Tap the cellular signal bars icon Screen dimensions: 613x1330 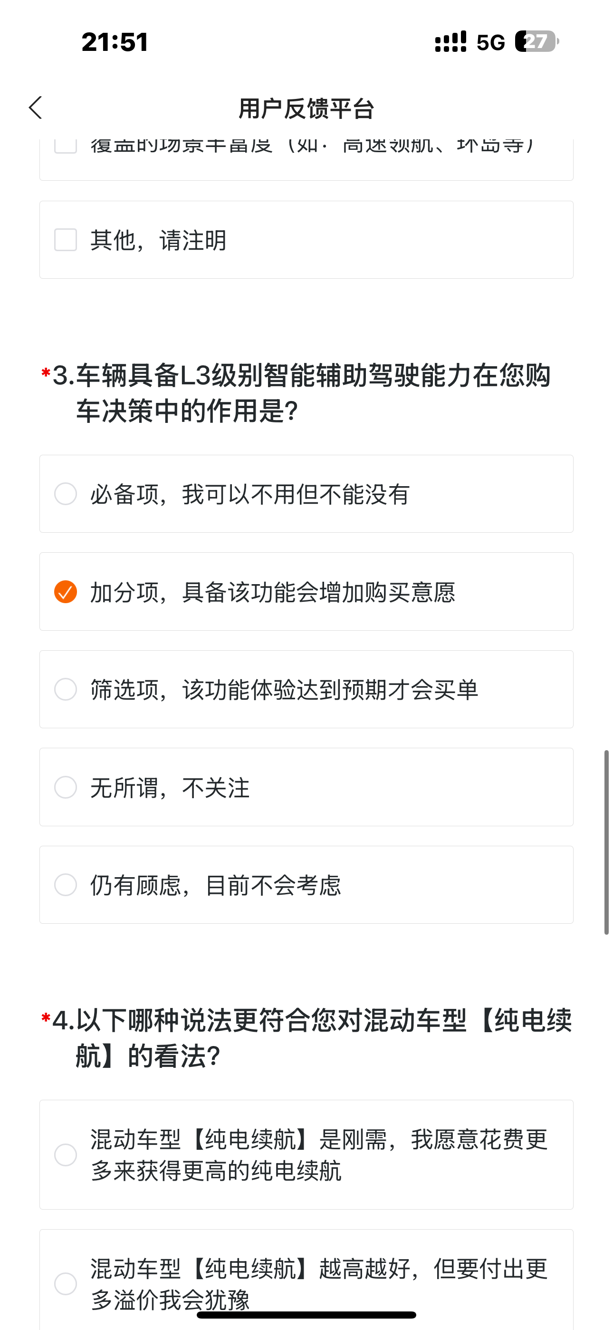click(x=450, y=41)
